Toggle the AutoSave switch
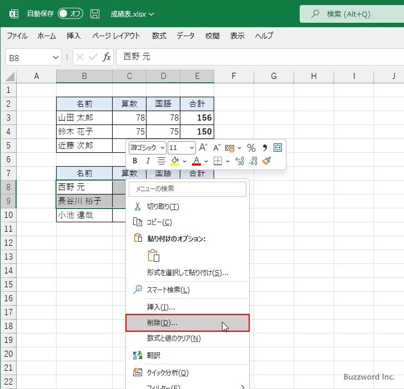Viewport: 404px width, 389px height. 70,13
